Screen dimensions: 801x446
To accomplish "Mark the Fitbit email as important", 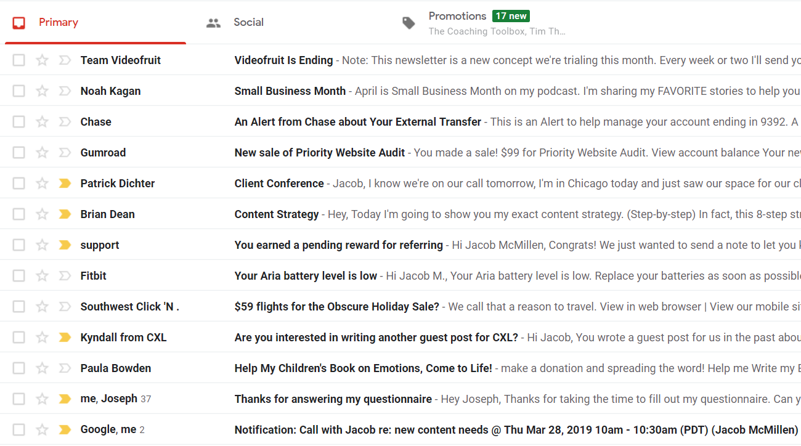I will [65, 275].
